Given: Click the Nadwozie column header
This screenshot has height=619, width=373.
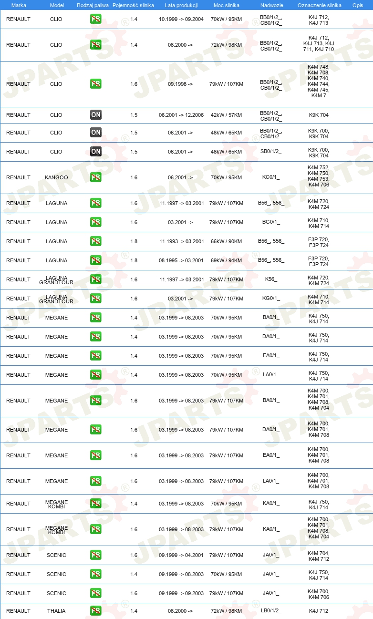Looking at the screenshot, I should [x=271, y=5].
